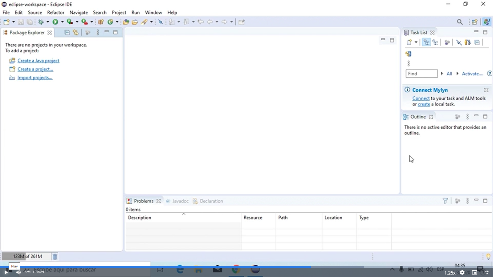Open the New Java Class dropdown arrow
The width and height of the screenshot is (493, 277).
point(117,22)
